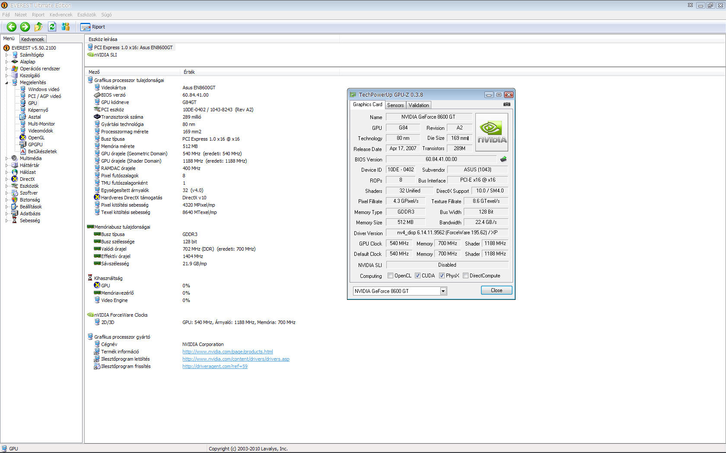Image resolution: width=726 pixels, height=453 pixels.
Task: Click the Alaplap motherboard icon
Action: coord(15,62)
